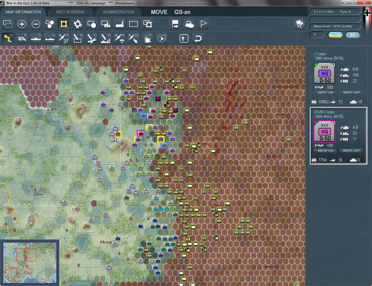Screen dimensions: 372x286
Task: Select the F5 plane-with-radar-waves mode icon
Action: 64,39
